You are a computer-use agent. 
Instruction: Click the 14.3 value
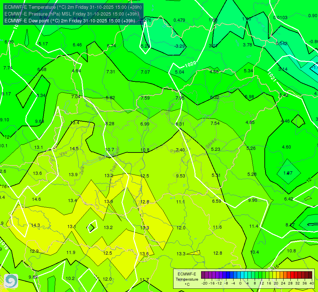(x=35, y=225)
